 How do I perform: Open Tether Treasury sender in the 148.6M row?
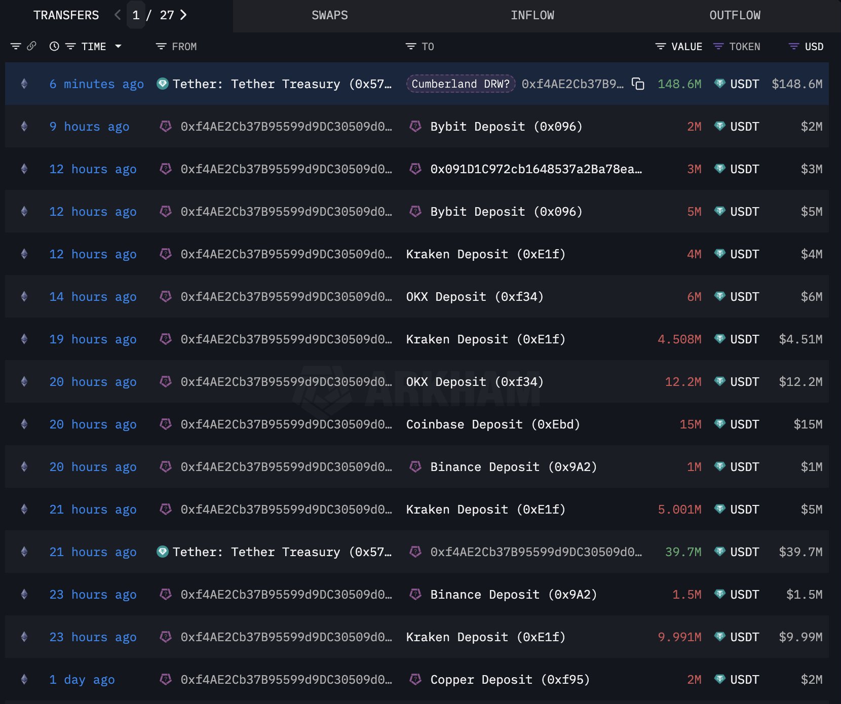(x=282, y=84)
